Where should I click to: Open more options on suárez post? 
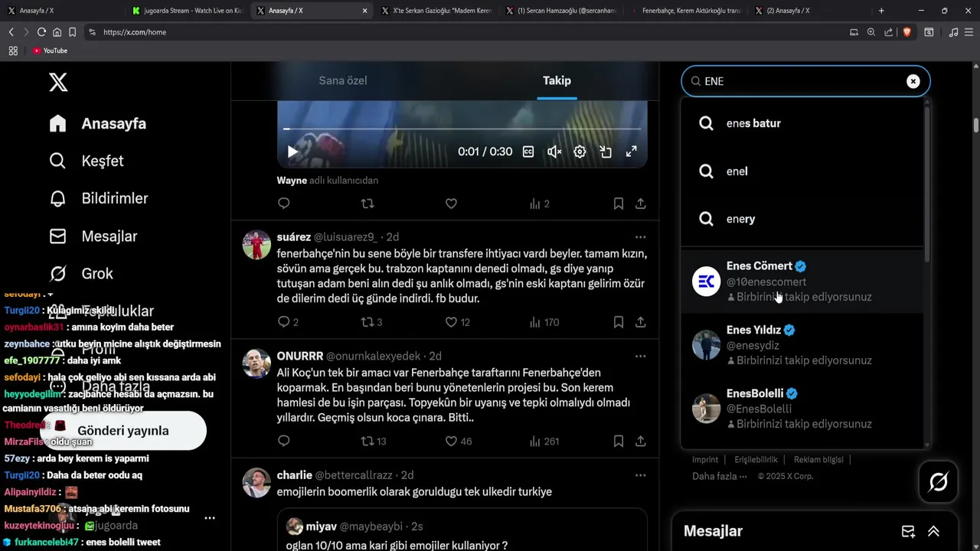(640, 237)
